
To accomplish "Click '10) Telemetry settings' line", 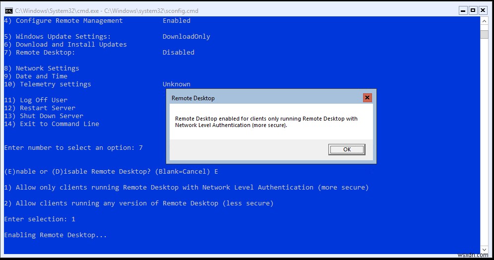I will (x=48, y=84).
